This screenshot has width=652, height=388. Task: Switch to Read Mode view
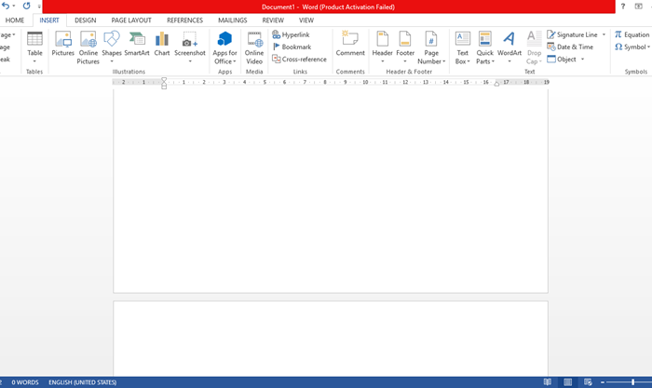(548, 382)
